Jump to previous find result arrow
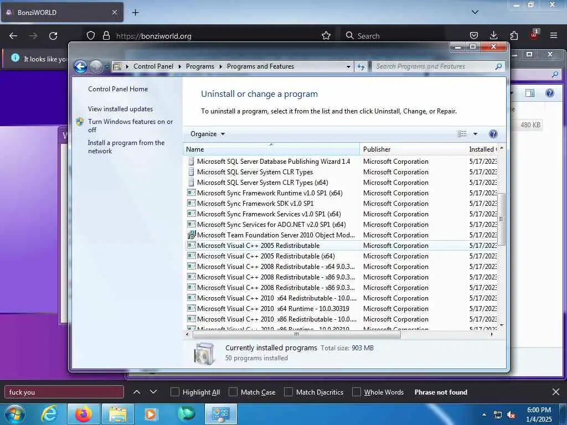567x425 pixels. pyautogui.click(x=137, y=392)
